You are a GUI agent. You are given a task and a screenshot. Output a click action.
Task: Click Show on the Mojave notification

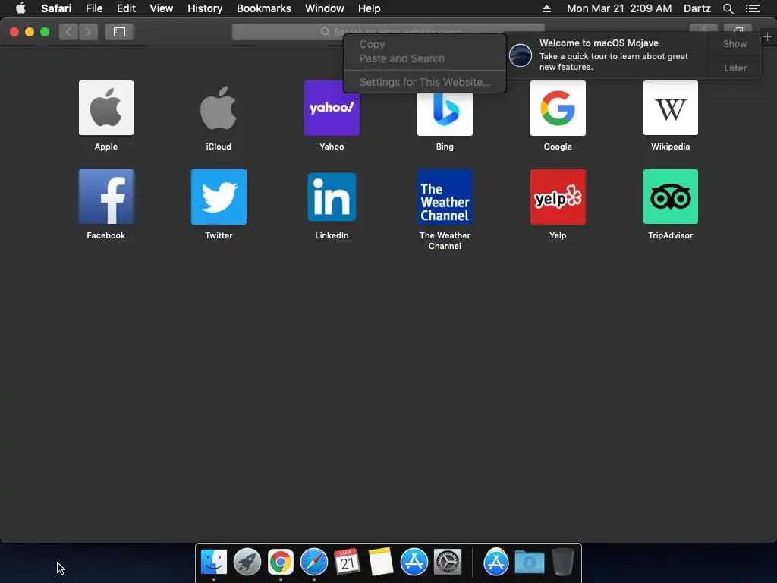click(735, 43)
